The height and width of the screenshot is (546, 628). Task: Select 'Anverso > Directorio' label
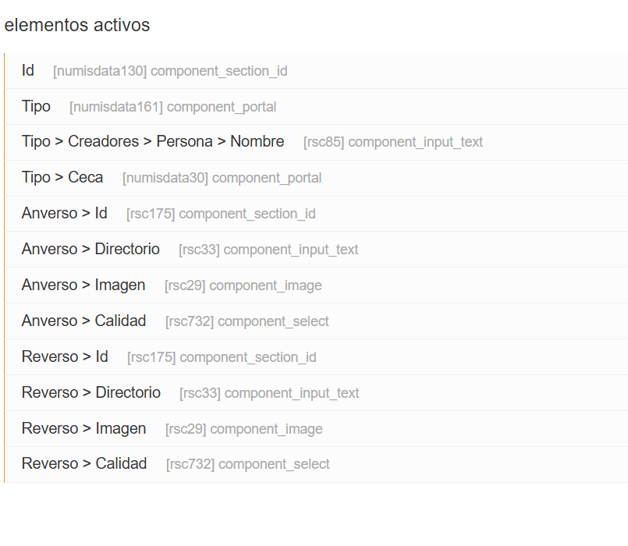tap(90, 250)
